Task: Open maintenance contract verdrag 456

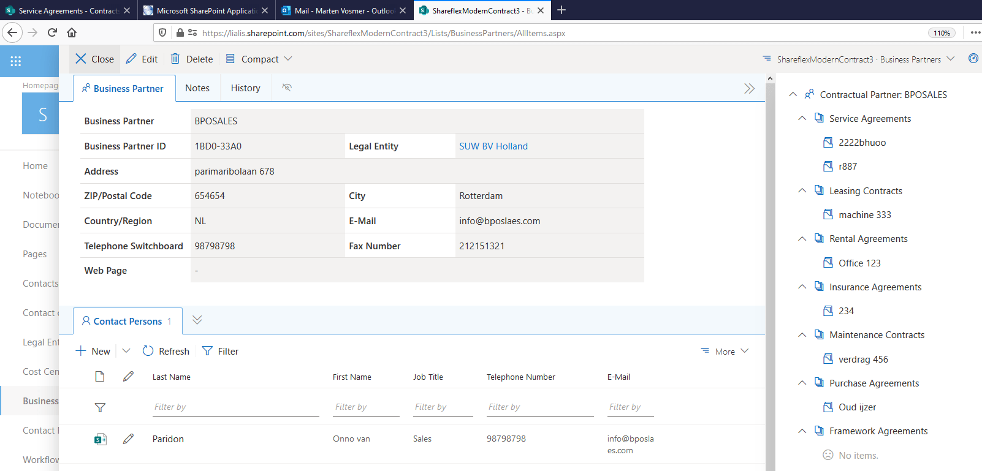Action: (863, 359)
